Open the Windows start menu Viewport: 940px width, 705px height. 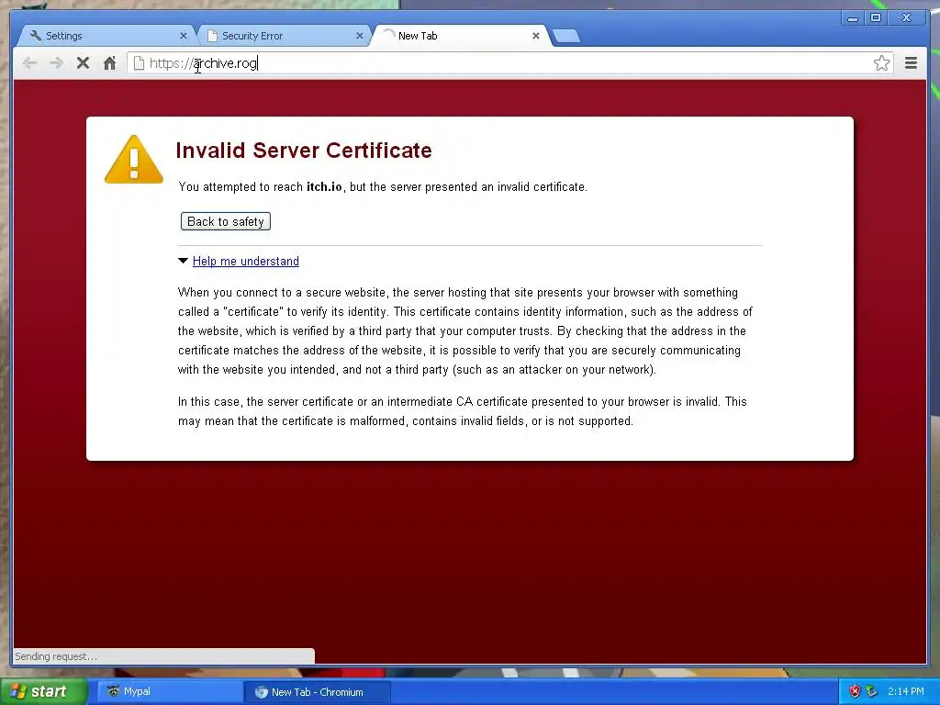pos(43,691)
